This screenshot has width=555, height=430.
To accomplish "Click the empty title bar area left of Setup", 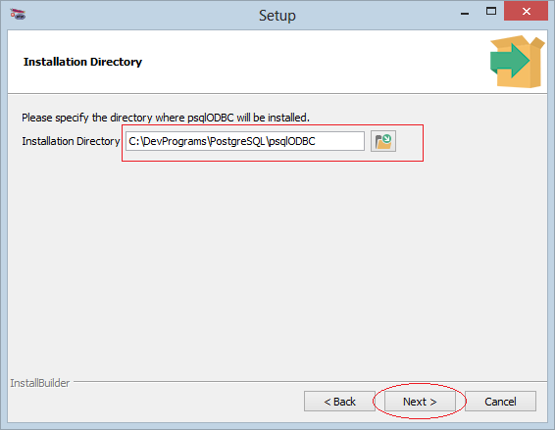I will pyautogui.click(x=141, y=15).
